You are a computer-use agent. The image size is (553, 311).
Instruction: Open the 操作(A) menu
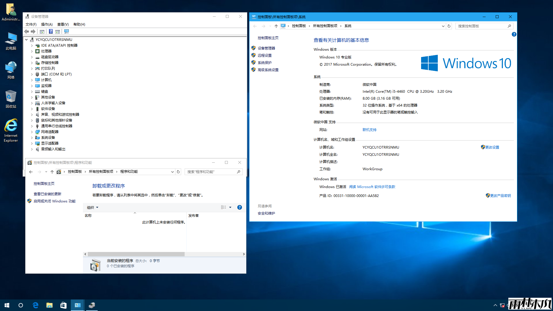[47, 24]
